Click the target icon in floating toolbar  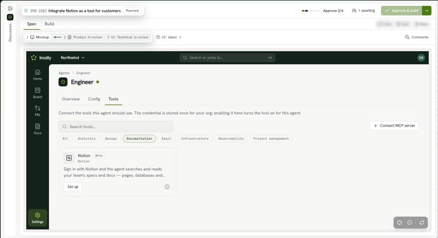click(399, 223)
